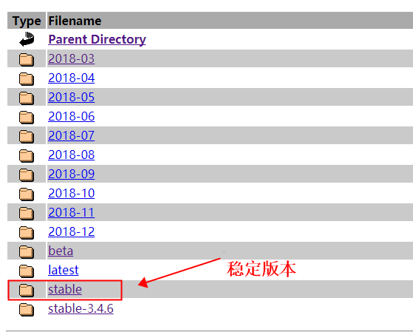Click folder icon beside 2018-06
The width and height of the screenshot is (413, 332).
coord(27,118)
